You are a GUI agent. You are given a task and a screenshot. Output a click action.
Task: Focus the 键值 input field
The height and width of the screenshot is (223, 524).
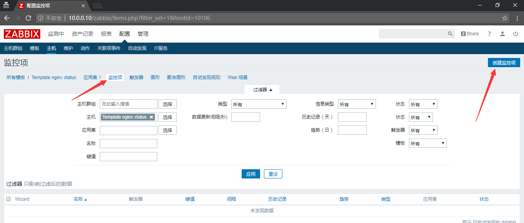coord(129,156)
